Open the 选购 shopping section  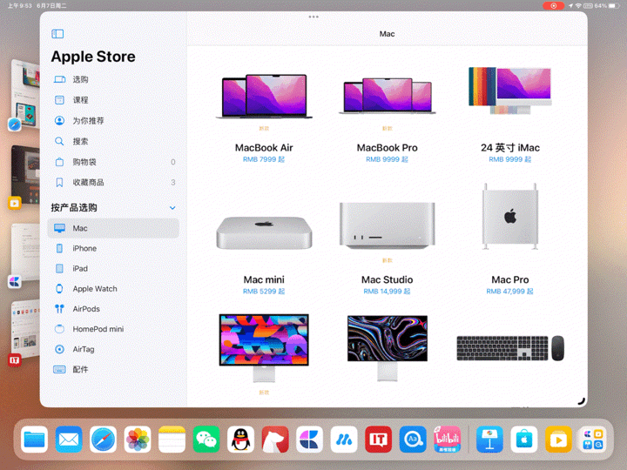(x=113, y=79)
